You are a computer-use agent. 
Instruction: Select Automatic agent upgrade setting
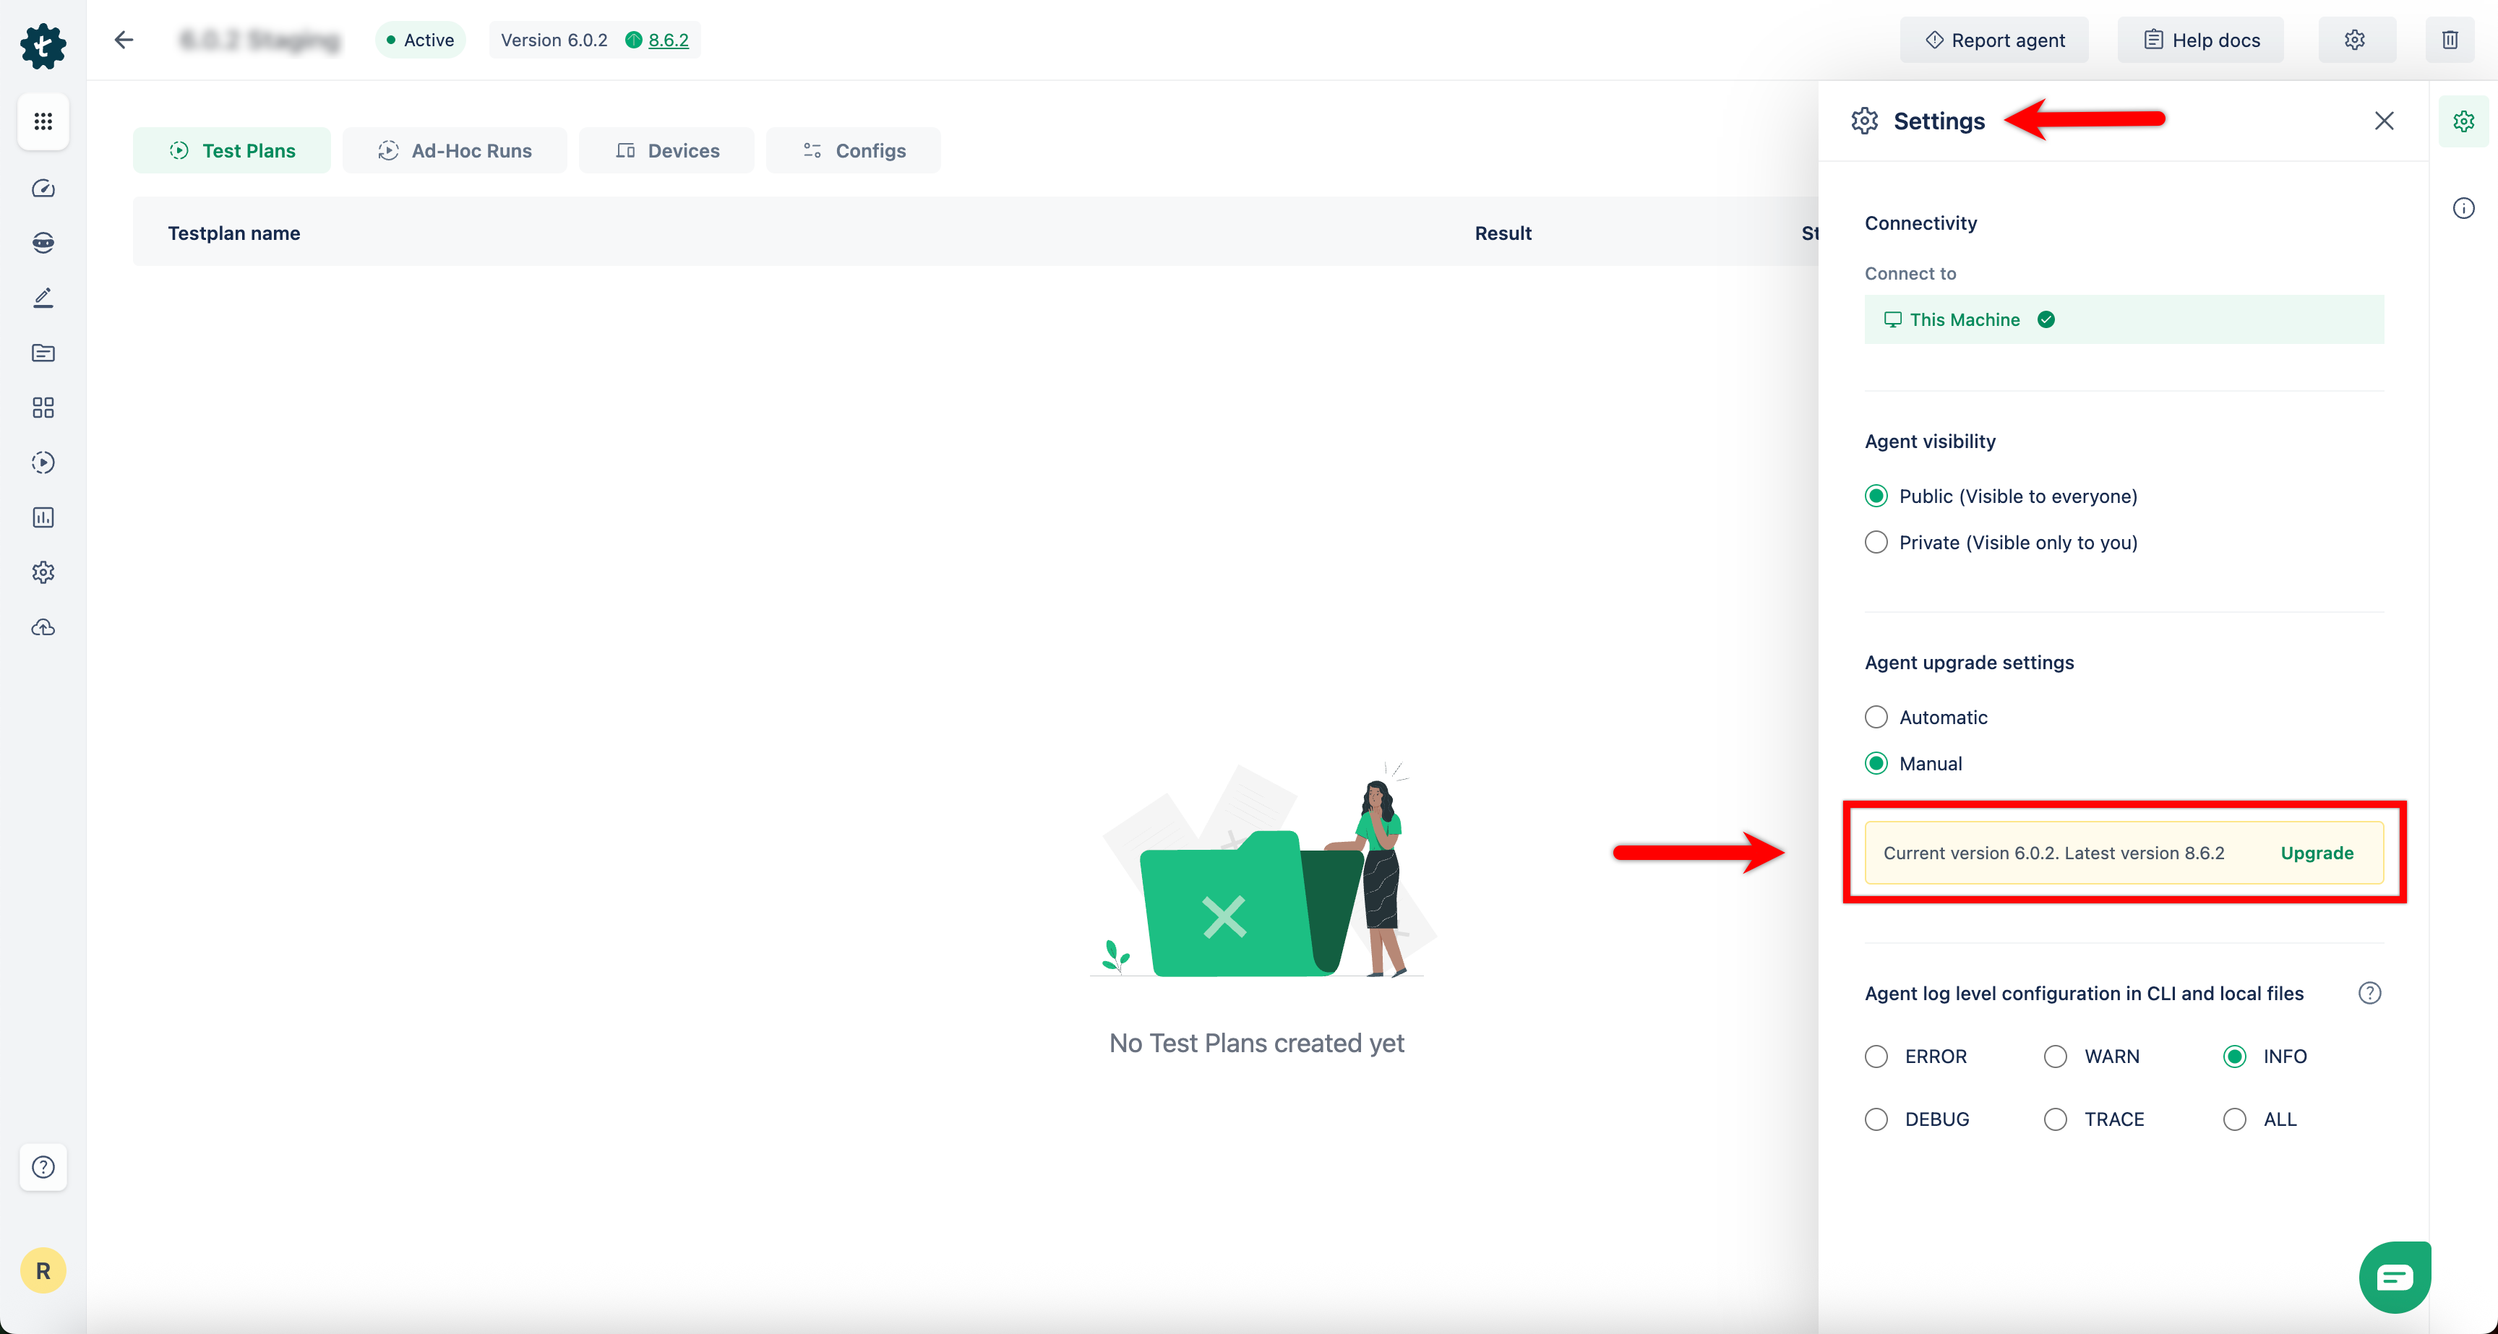[x=1876, y=718]
